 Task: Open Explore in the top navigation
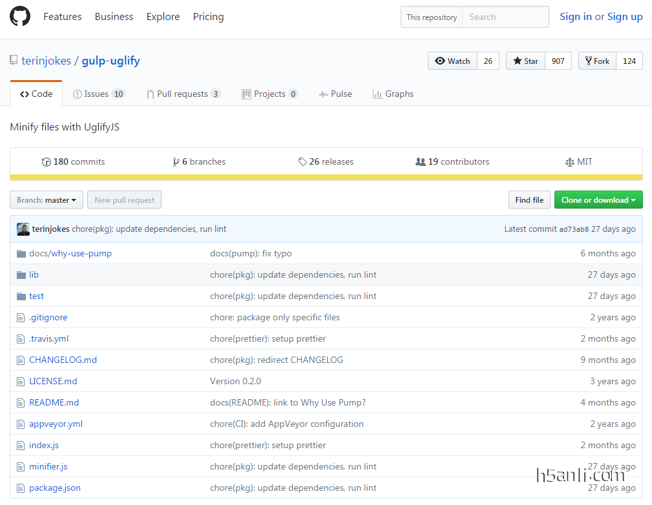163,17
